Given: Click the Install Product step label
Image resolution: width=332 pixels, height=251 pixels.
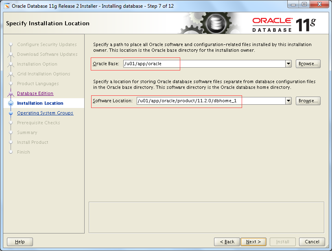Looking at the screenshot, I should [x=33, y=142].
